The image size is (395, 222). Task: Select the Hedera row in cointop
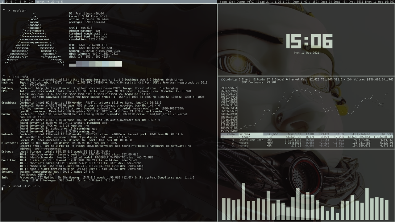(x=307, y=143)
